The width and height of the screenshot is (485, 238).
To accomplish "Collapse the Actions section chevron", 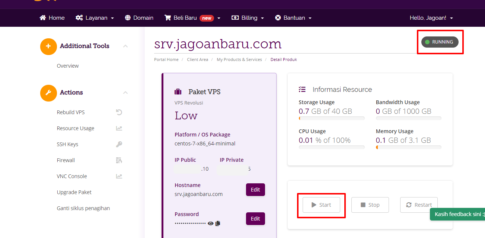I will [x=125, y=93].
